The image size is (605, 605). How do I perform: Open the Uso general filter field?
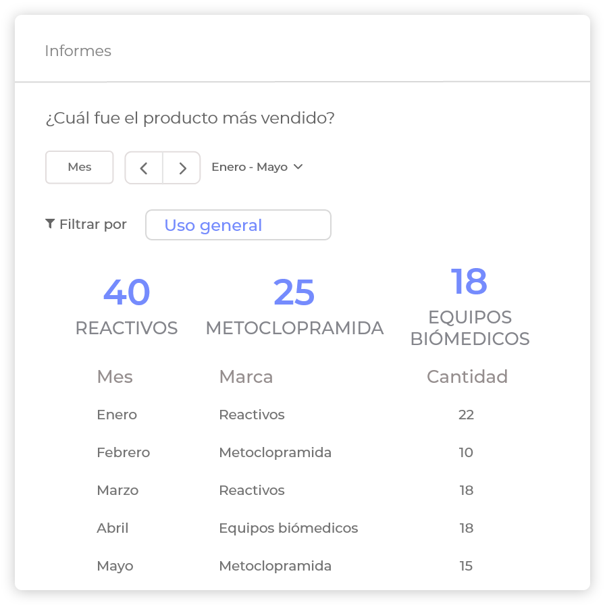(x=238, y=225)
